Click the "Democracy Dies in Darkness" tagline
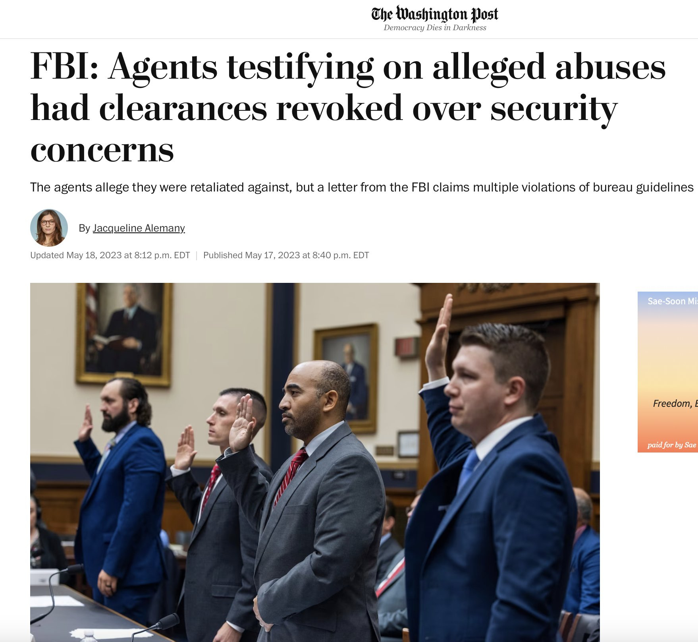 pyautogui.click(x=435, y=28)
